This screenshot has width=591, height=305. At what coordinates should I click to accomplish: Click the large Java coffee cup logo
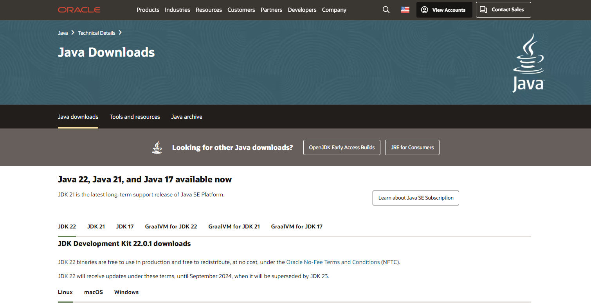coord(528,62)
